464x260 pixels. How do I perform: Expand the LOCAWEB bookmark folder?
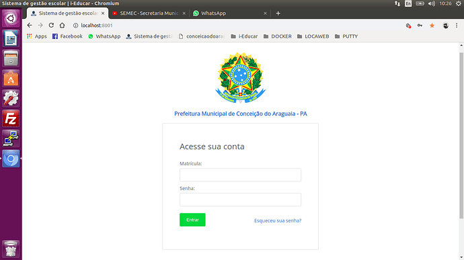tap(313, 36)
